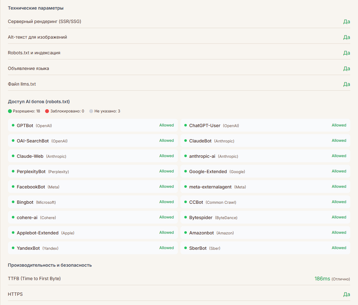
Task: Click the Allowed status of GPTBot
Action: tap(166, 125)
